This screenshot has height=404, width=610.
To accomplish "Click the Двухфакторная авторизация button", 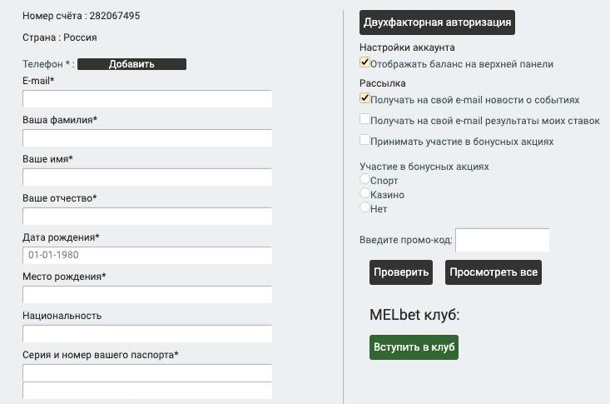I will 437,22.
